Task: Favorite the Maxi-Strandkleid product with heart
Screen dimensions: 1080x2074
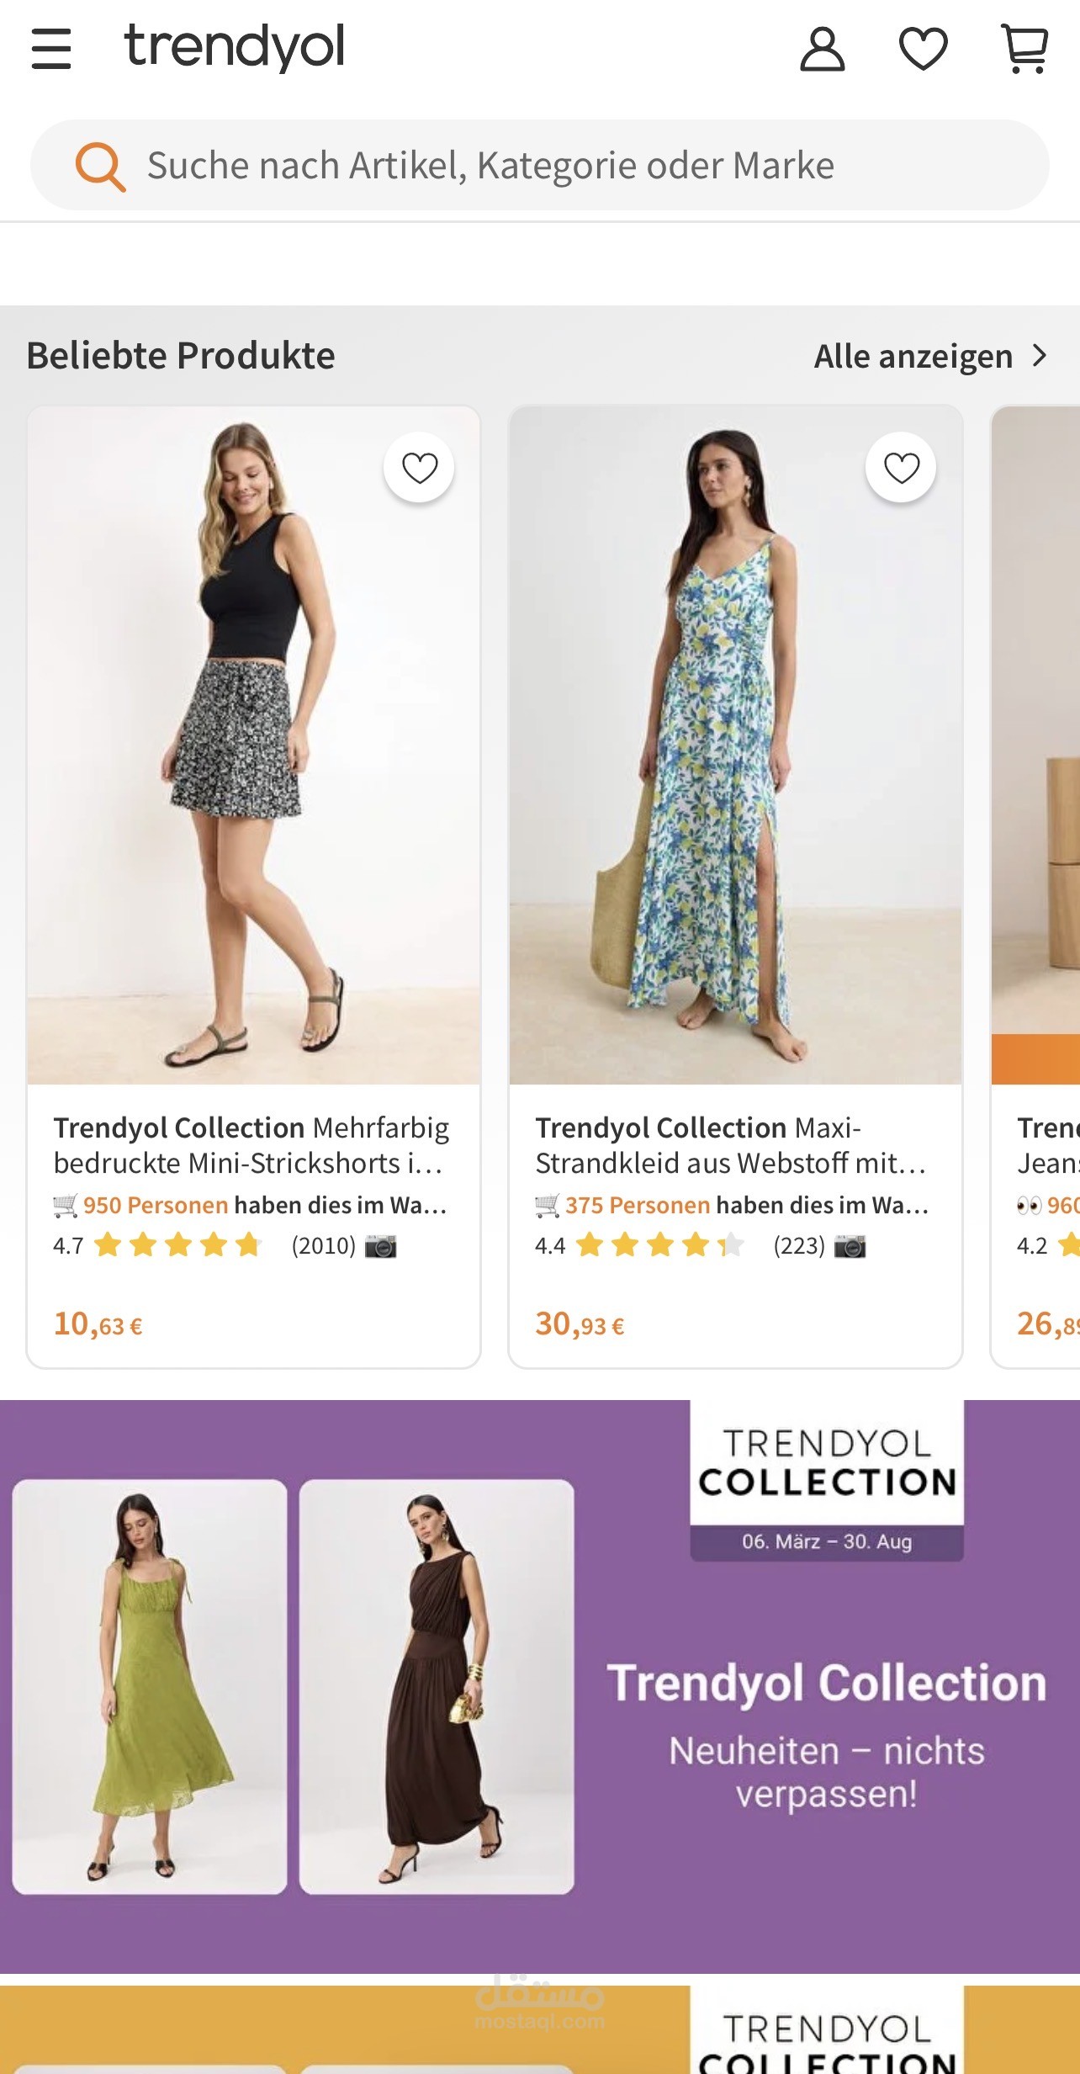Action: 901,468
